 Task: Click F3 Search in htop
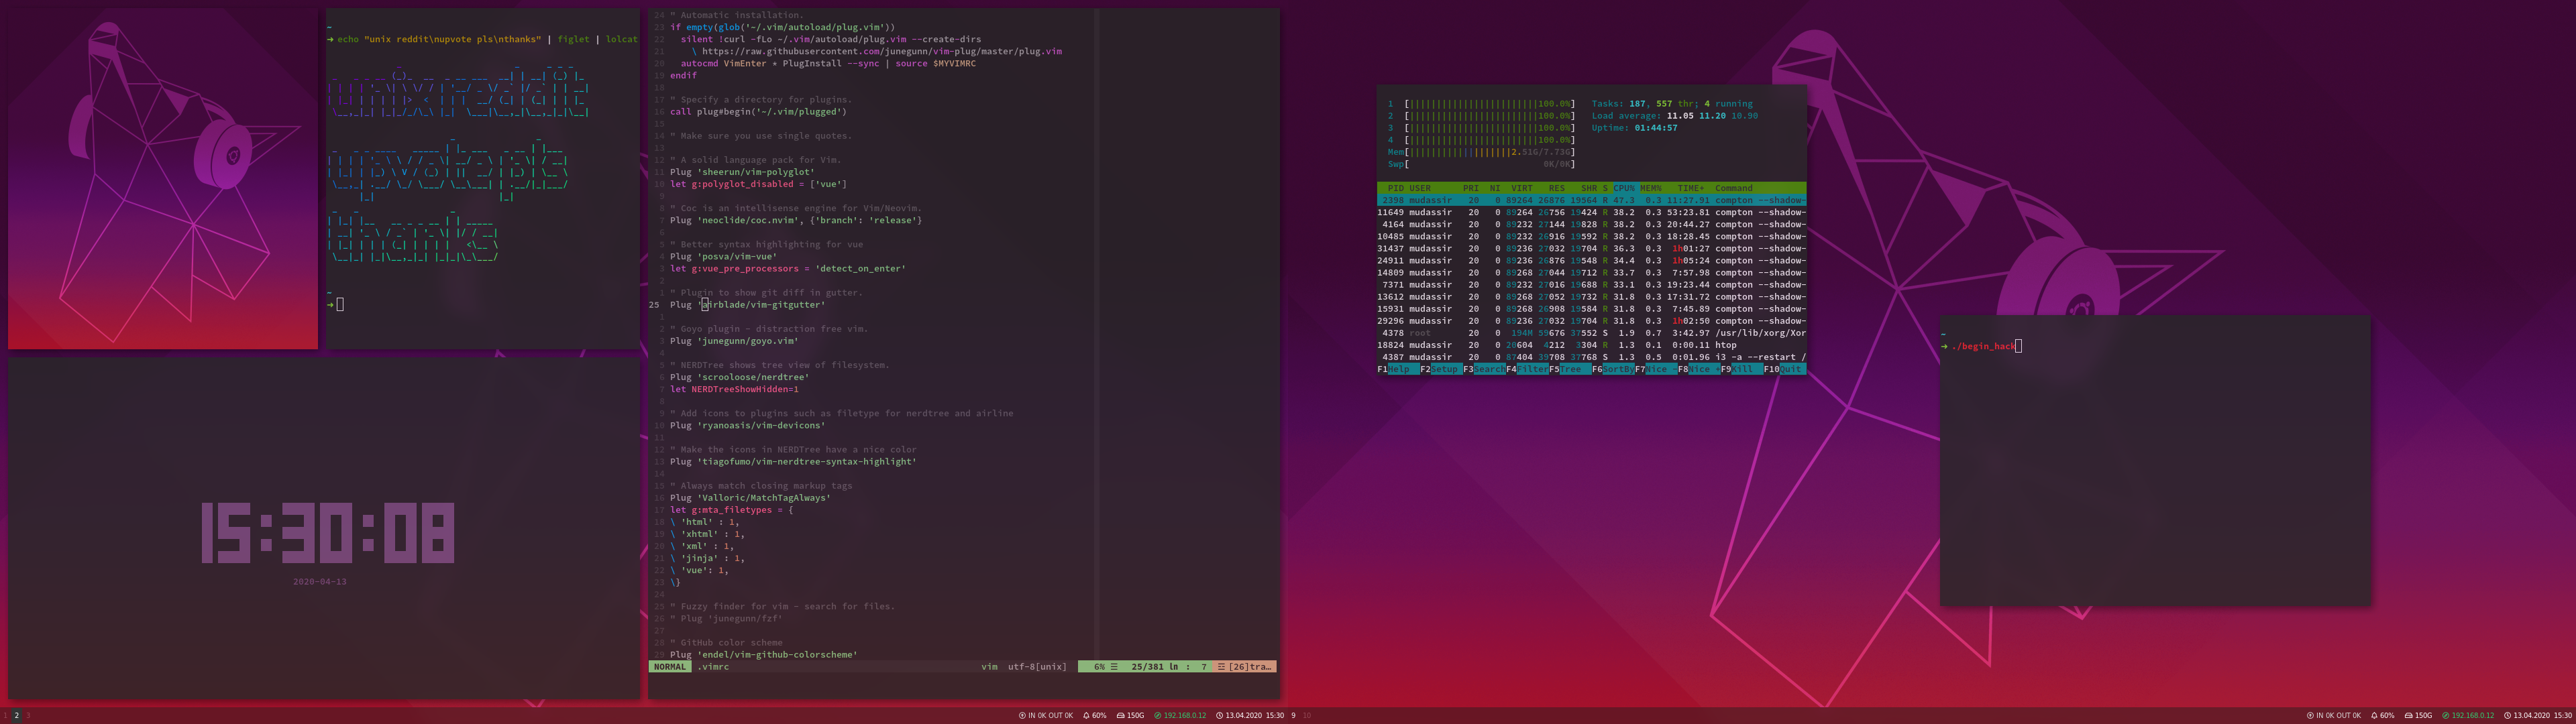point(1484,369)
